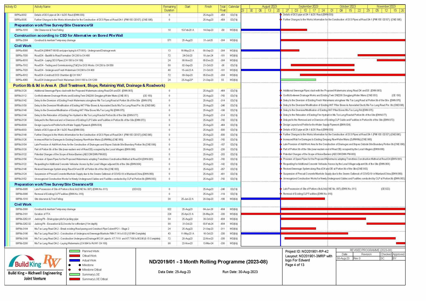Select activity ID S8P9b-1010
426x301 pixels.
[x=22, y=199]
